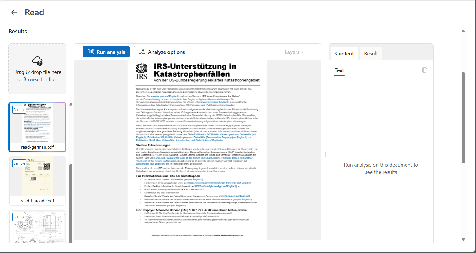476x253 pixels.
Task: Click the page vertical scrollbar thumb
Action: tap(463, 118)
